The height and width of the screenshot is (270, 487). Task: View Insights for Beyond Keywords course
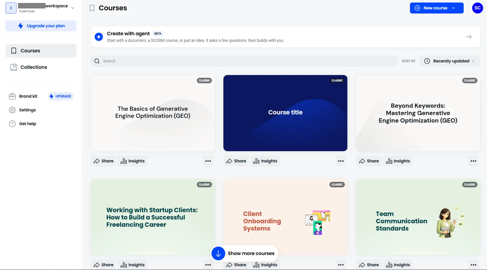(398, 161)
